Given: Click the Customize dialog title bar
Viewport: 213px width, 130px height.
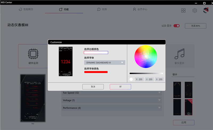Looking at the screenshot, I should (107, 42).
